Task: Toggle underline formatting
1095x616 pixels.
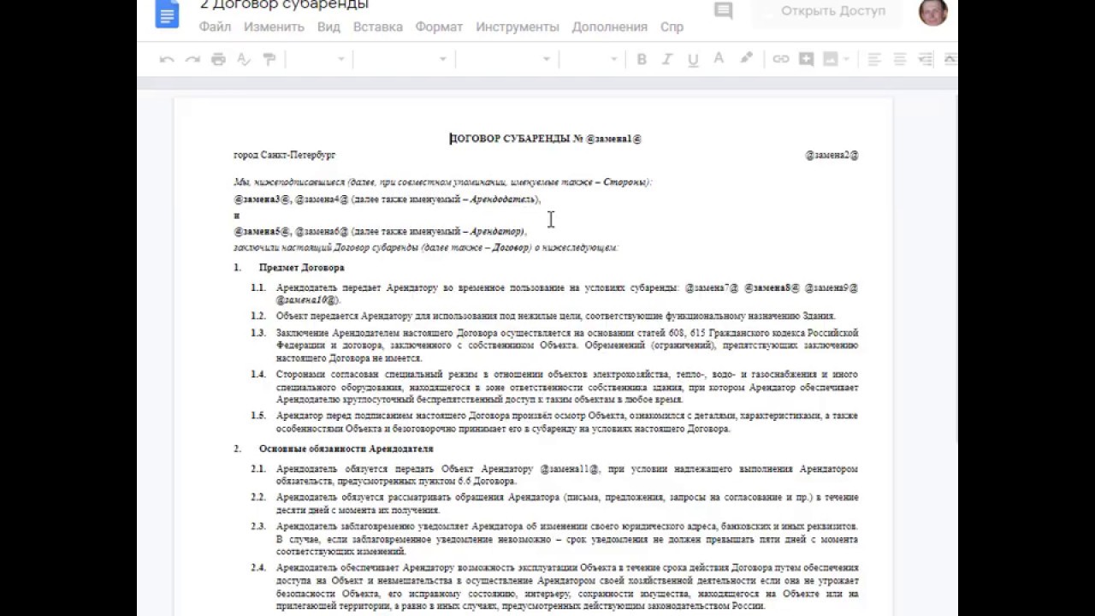Action: click(x=693, y=59)
